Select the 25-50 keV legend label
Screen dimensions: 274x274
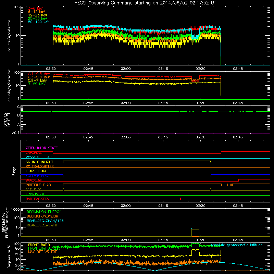pyautogui.click(x=38, y=18)
